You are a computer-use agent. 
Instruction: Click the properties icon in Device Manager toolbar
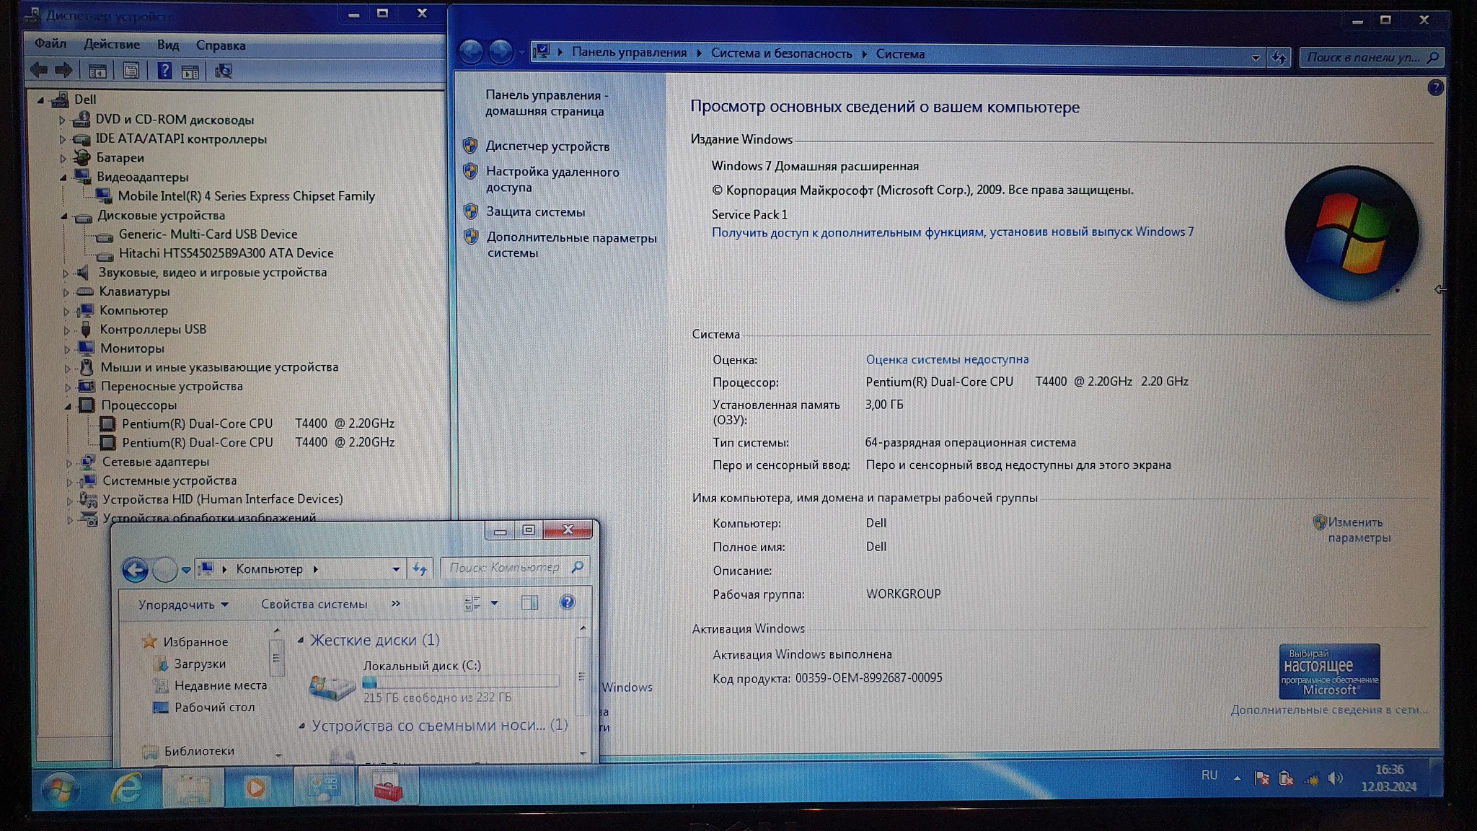point(131,71)
